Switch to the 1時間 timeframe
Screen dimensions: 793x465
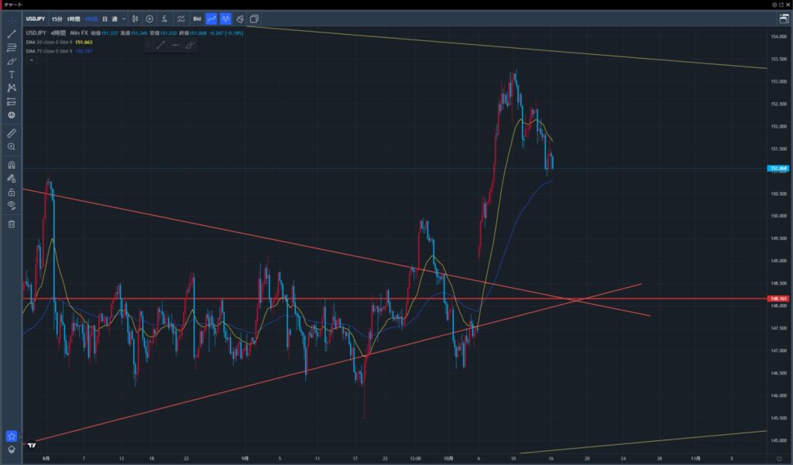[x=74, y=18]
